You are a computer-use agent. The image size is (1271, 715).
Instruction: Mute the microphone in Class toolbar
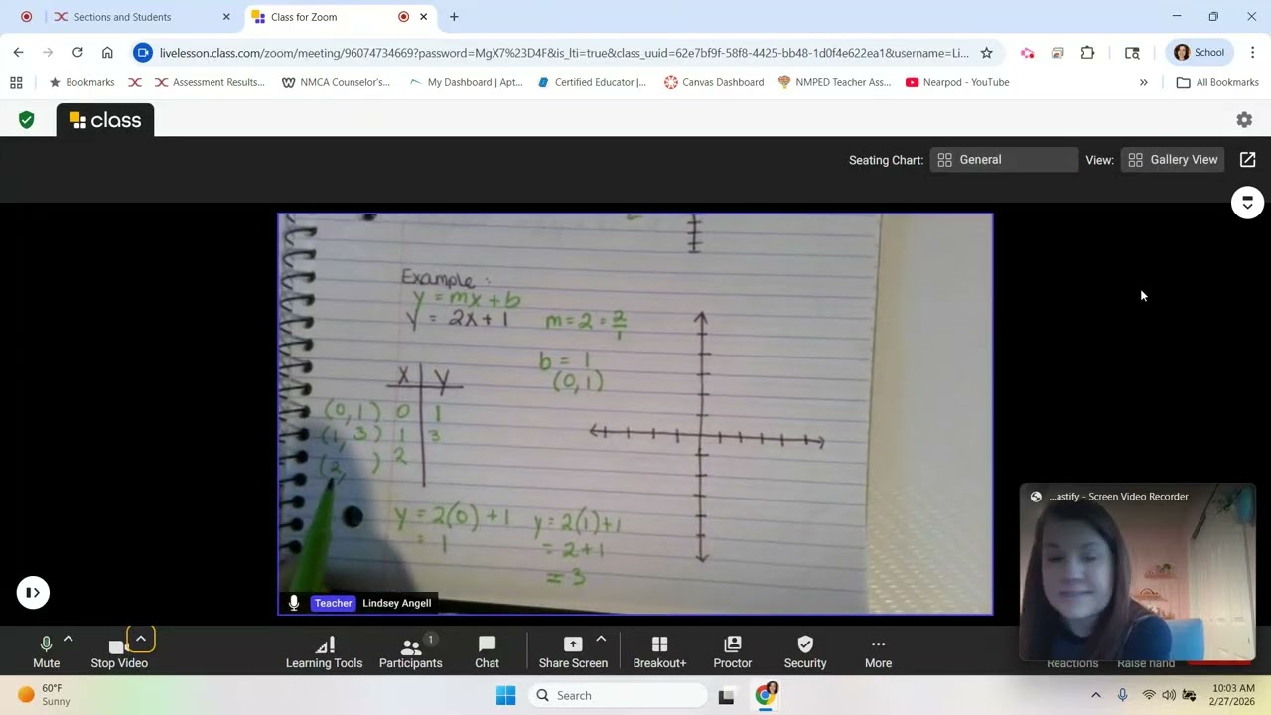coord(46,651)
